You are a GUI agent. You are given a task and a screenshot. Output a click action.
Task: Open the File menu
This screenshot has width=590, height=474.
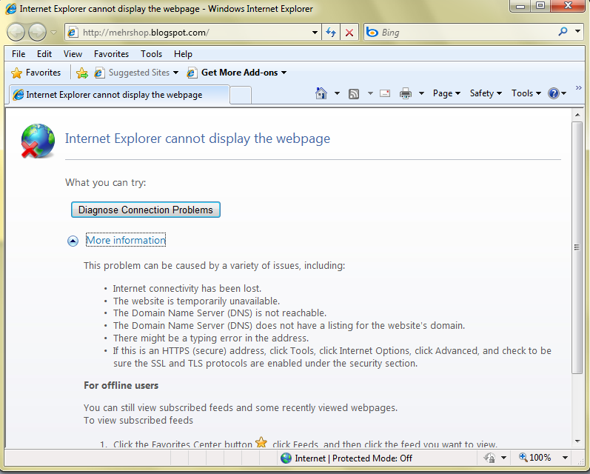coord(19,54)
